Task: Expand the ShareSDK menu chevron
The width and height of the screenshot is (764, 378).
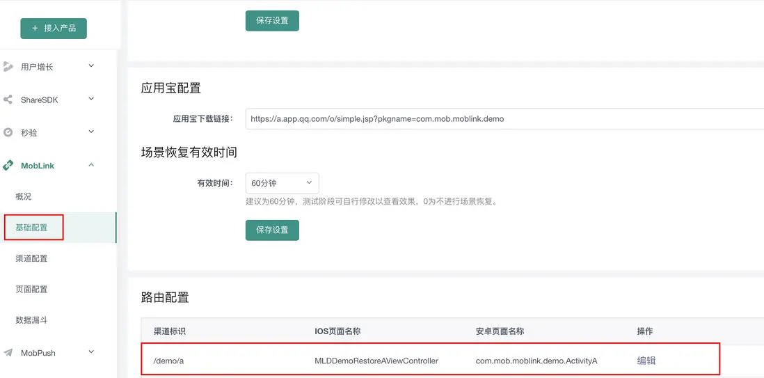Action: coord(91,99)
